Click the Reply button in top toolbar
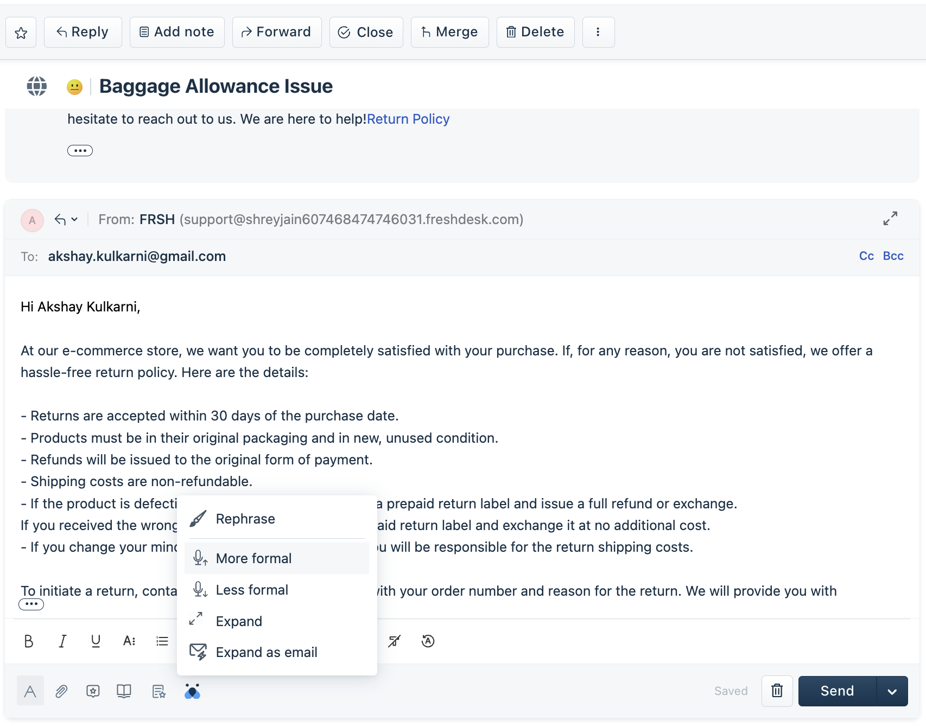Viewport: 926px width, 727px height. click(x=83, y=33)
